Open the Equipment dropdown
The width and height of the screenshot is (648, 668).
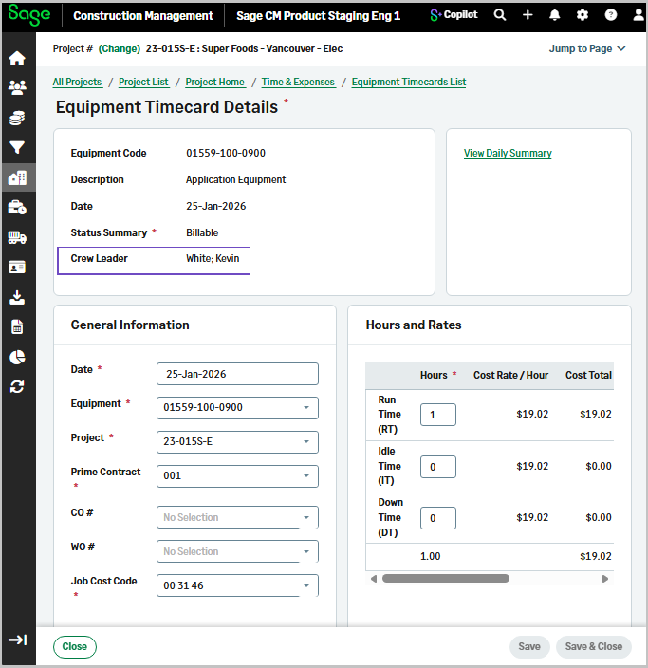click(x=237, y=408)
